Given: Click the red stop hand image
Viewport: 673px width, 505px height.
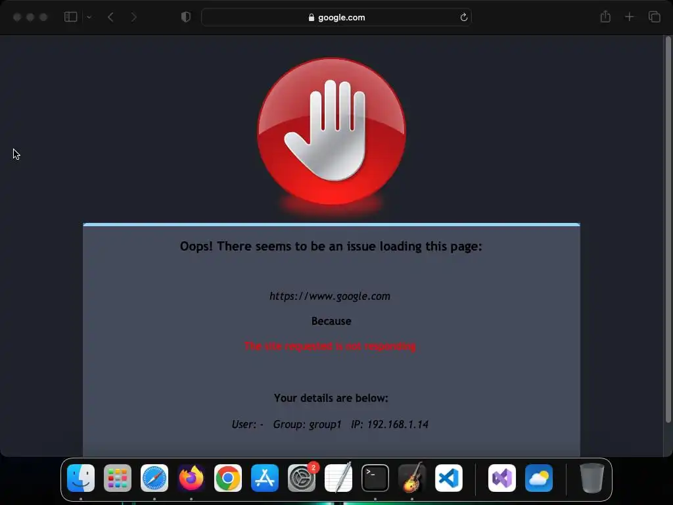Looking at the screenshot, I should tap(331, 132).
